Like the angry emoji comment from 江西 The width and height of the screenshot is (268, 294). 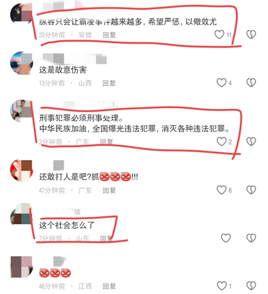pos(222,286)
